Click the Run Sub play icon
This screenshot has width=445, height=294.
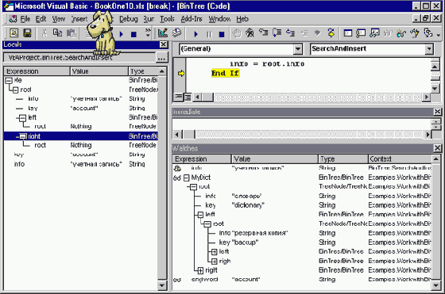pyautogui.click(x=195, y=34)
